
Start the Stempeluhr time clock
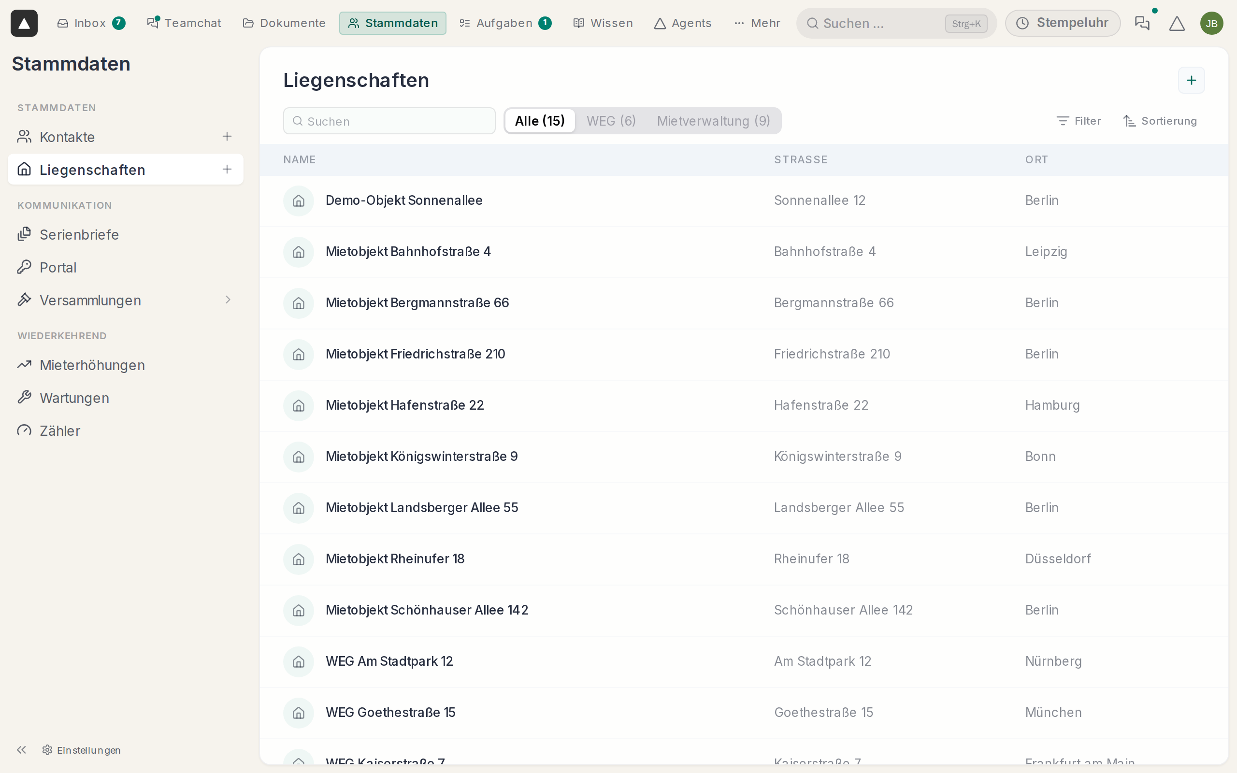[x=1062, y=23]
